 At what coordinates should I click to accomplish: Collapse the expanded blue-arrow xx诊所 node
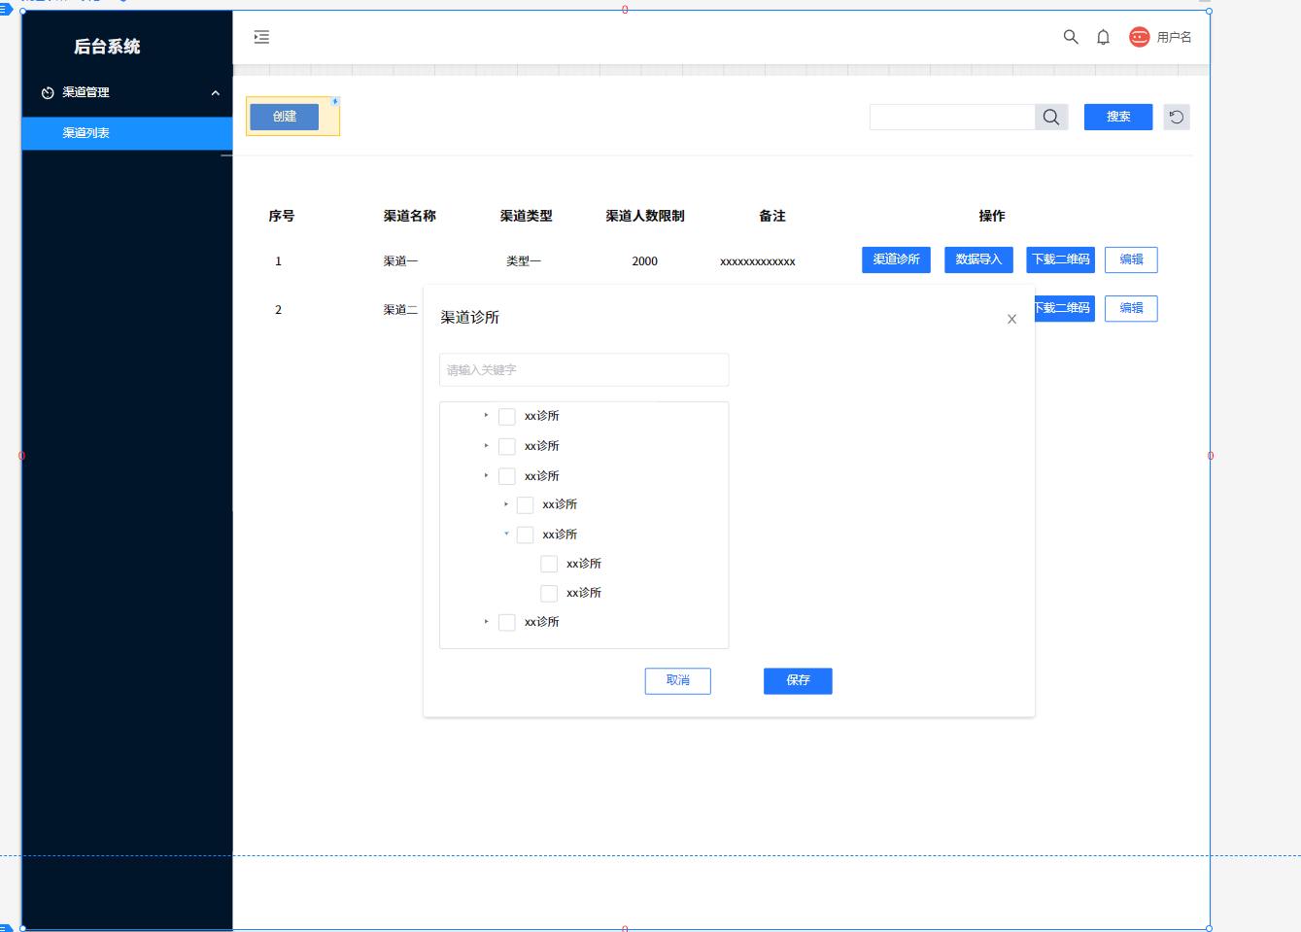tap(506, 533)
